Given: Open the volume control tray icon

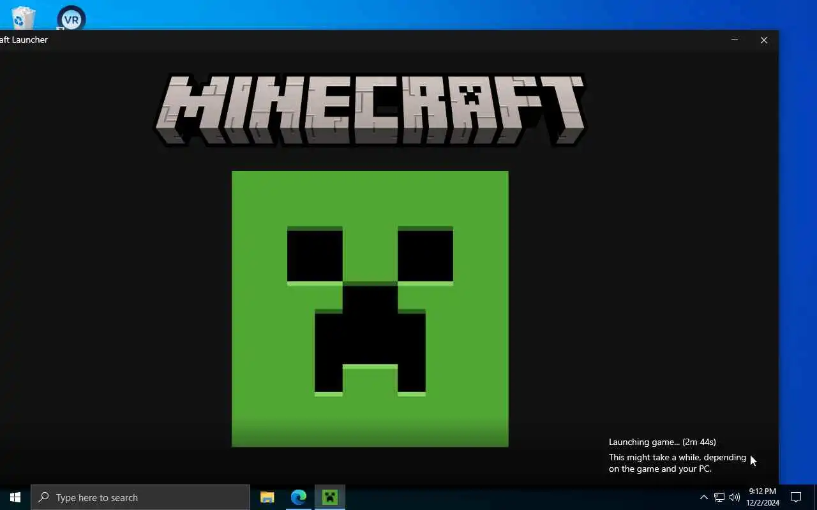Looking at the screenshot, I should point(734,497).
